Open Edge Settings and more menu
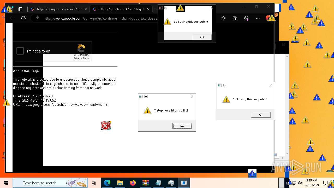Screen dimensions: 334x188 point(258,18)
